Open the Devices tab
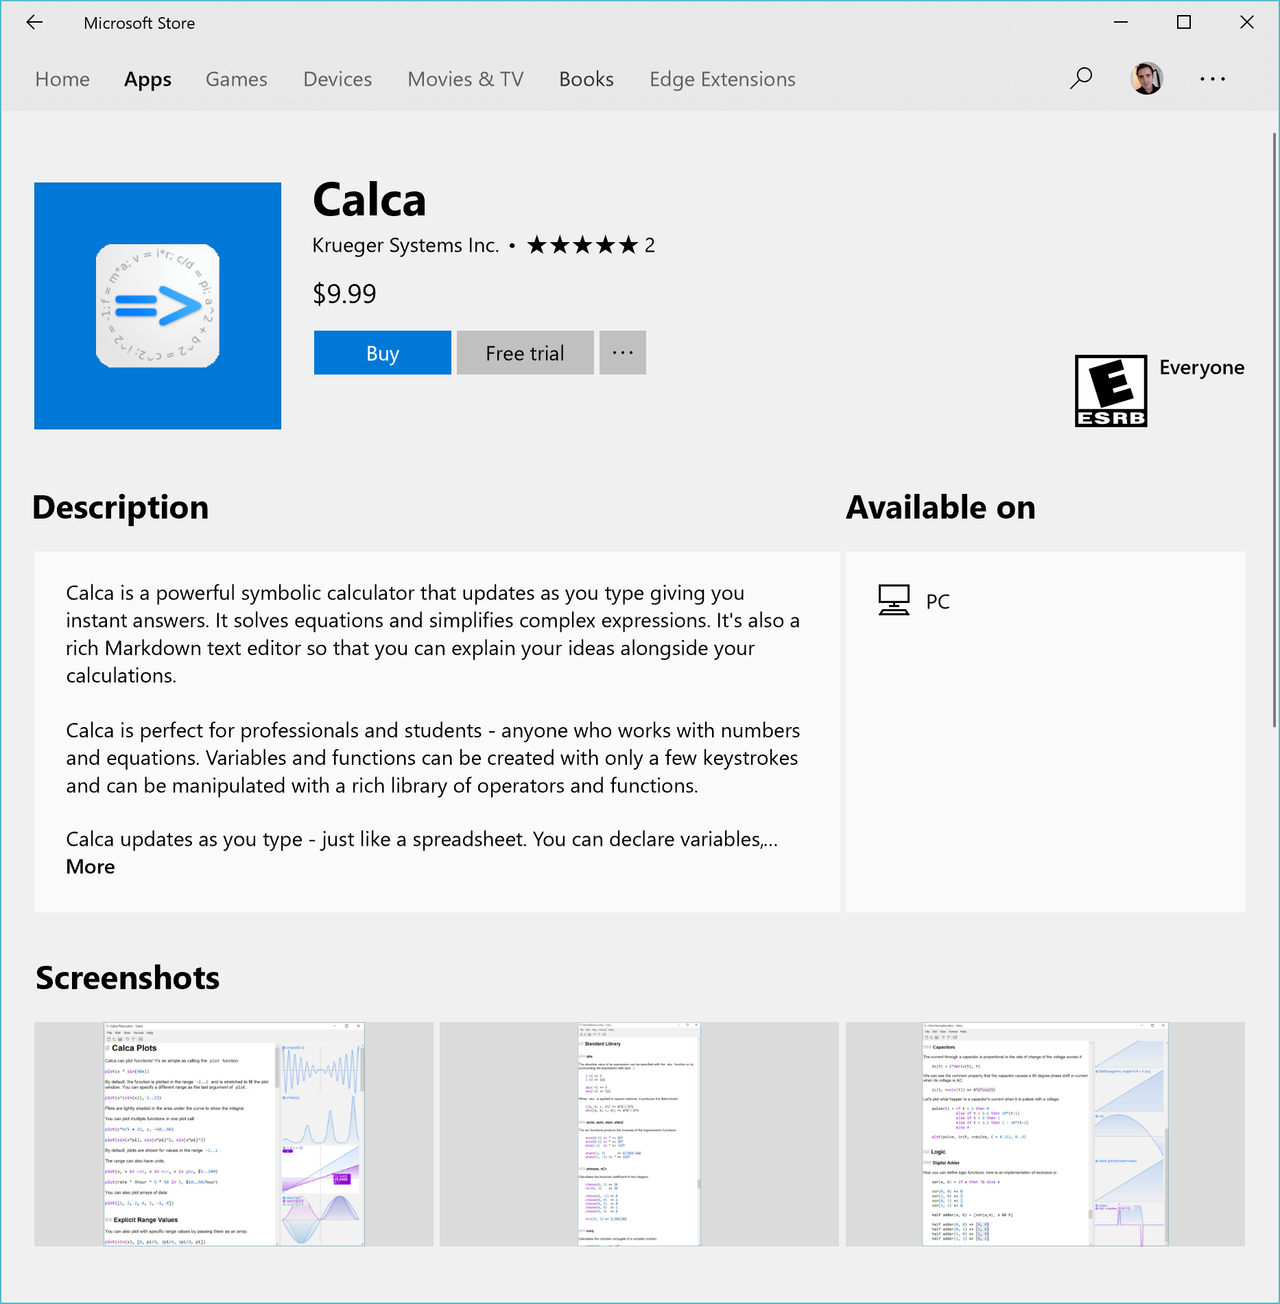 click(337, 79)
